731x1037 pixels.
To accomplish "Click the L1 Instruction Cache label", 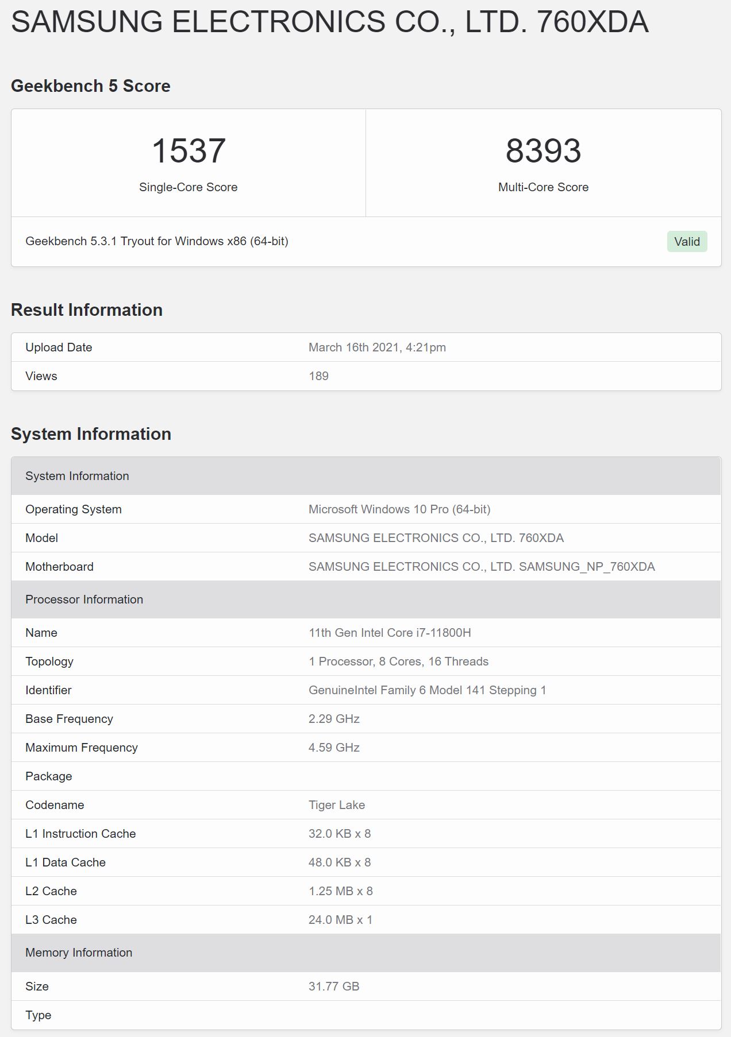I will (x=80, y=834).
